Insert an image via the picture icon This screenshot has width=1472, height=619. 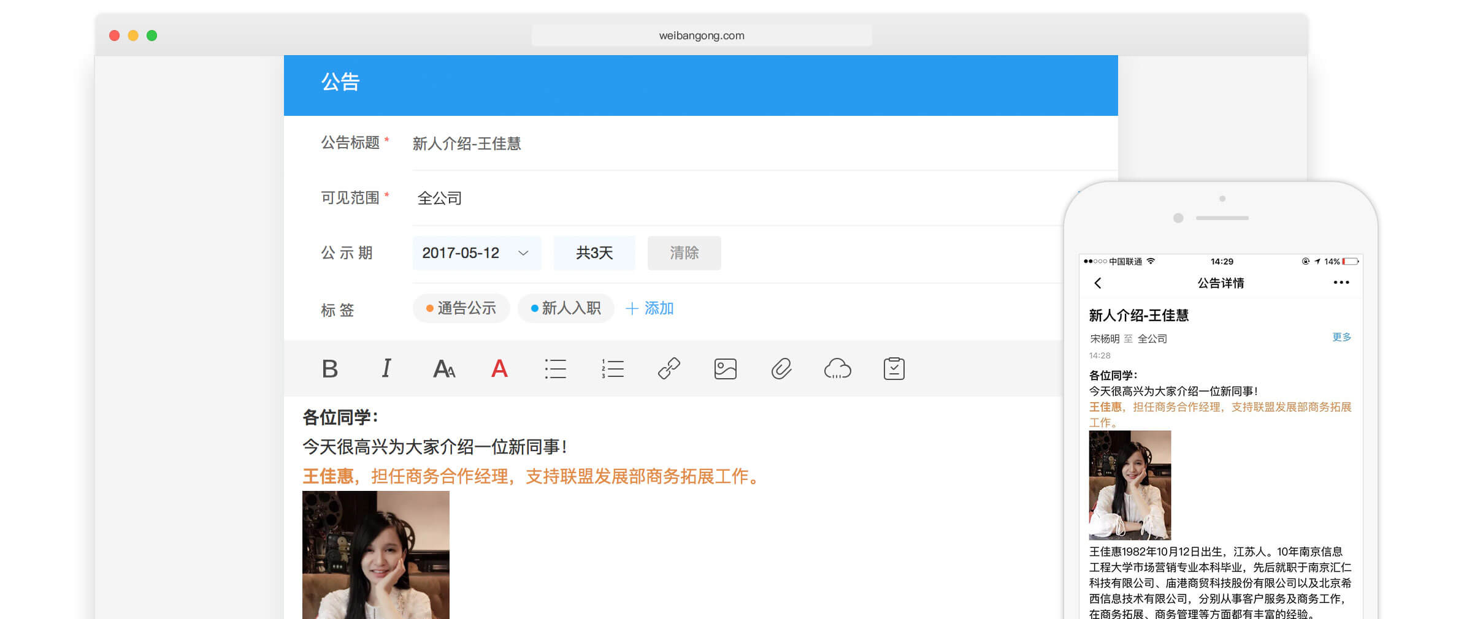click(726, 369)
